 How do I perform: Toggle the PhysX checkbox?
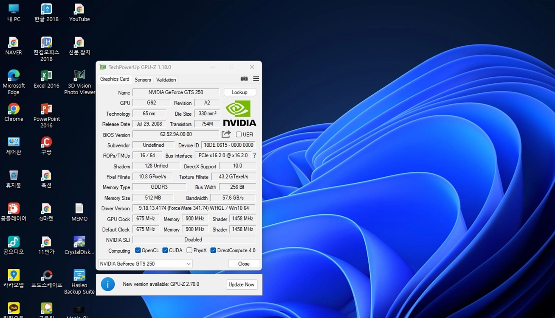click(189, 250)
